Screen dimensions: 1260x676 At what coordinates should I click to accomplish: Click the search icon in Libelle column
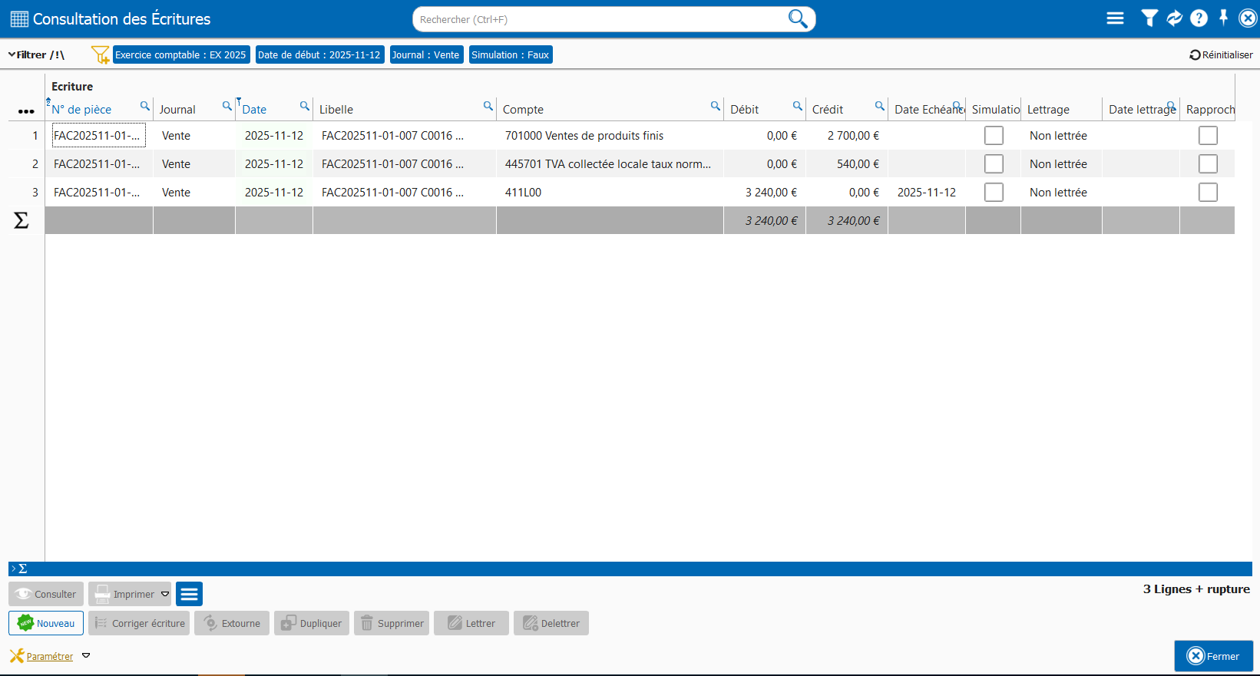tap(488, 106)
